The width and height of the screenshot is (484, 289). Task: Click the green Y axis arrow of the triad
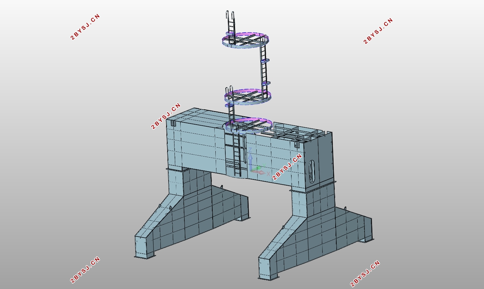coord(256,168)
